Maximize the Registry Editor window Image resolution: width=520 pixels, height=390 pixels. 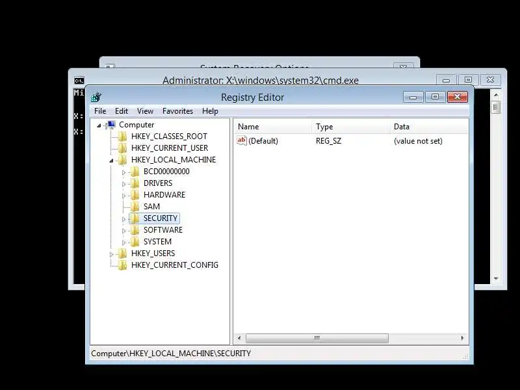pos(435,97)
